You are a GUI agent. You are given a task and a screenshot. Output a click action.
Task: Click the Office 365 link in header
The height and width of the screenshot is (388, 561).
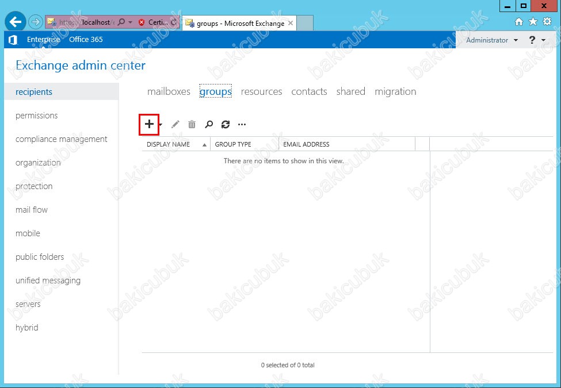point(86,39)
